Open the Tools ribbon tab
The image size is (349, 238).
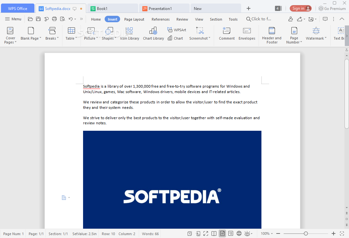233,19
